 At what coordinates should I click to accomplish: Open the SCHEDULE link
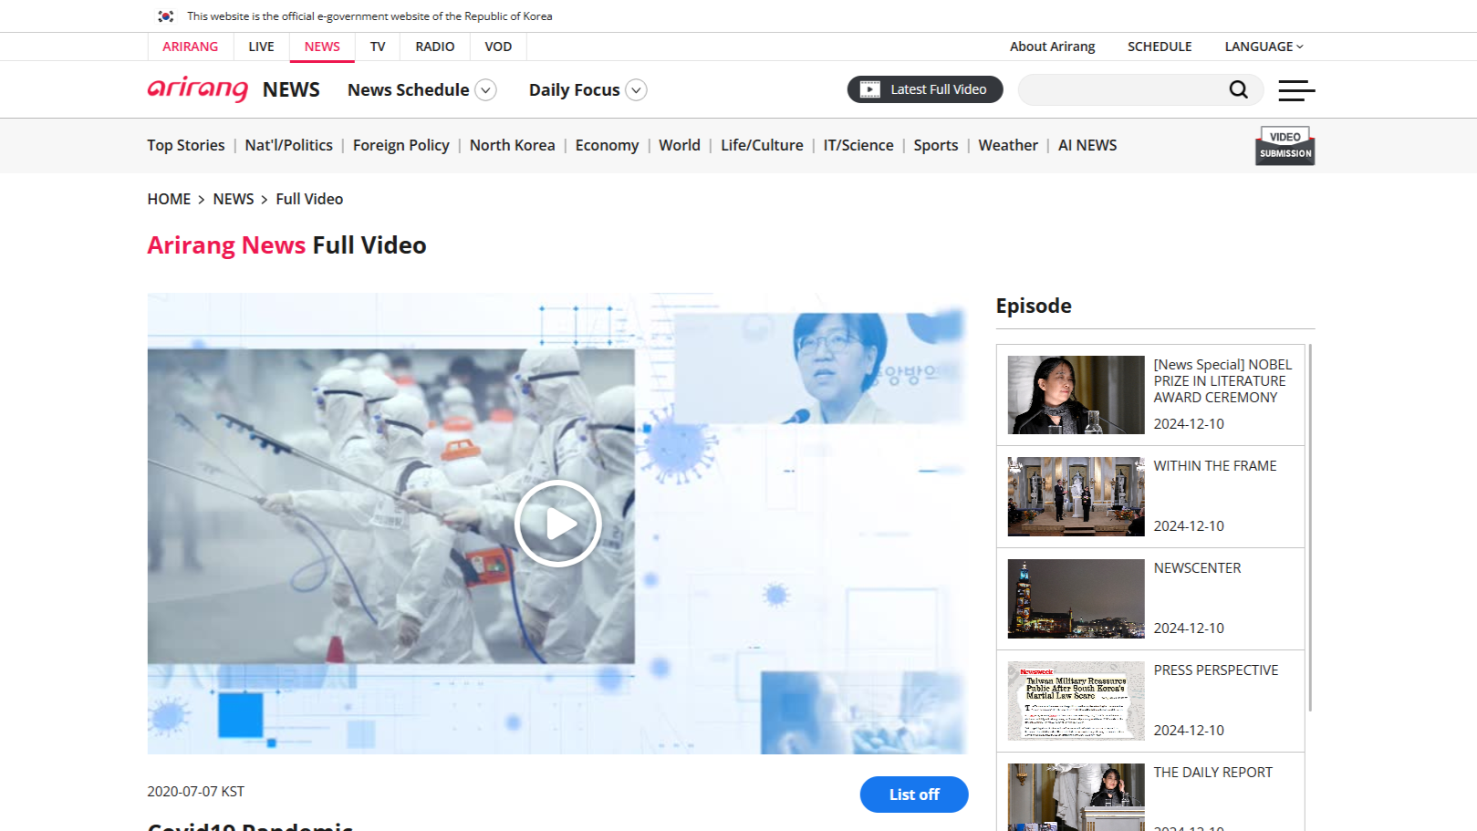click(1160, 47)
